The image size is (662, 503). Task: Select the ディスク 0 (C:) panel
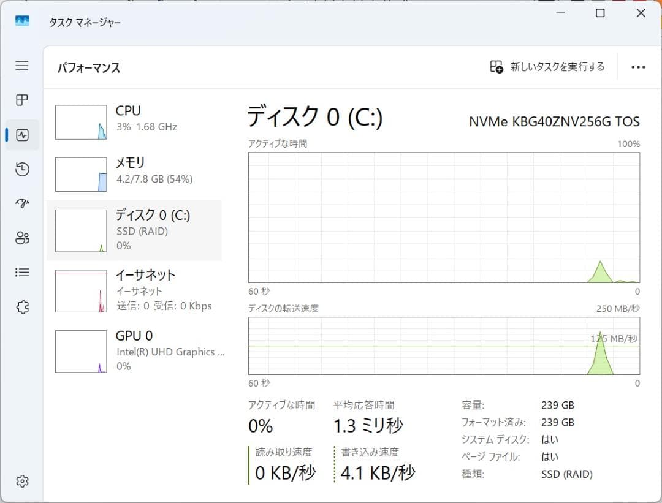point(135,230)
